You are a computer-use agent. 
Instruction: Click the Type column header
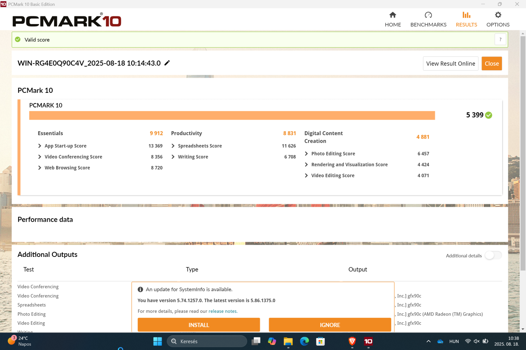click(192, 269)
